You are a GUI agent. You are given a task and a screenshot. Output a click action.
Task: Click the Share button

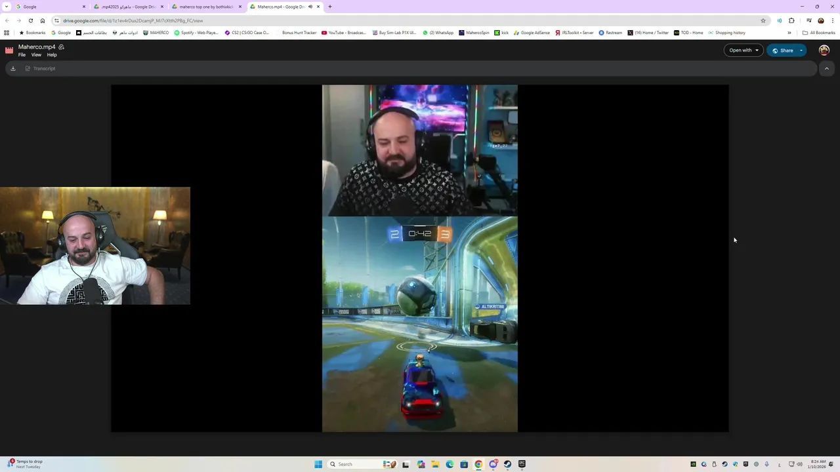click(x=783, y=50)
